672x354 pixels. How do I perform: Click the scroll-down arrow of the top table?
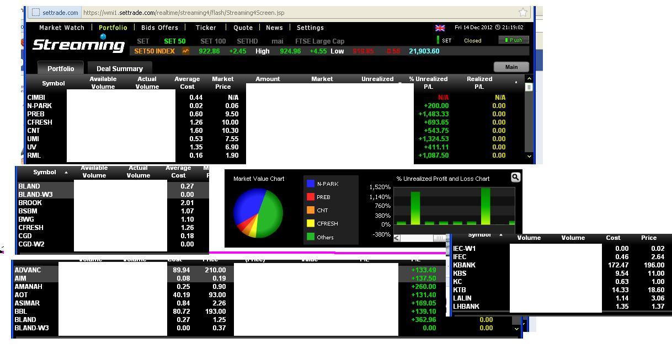point(529,156)
